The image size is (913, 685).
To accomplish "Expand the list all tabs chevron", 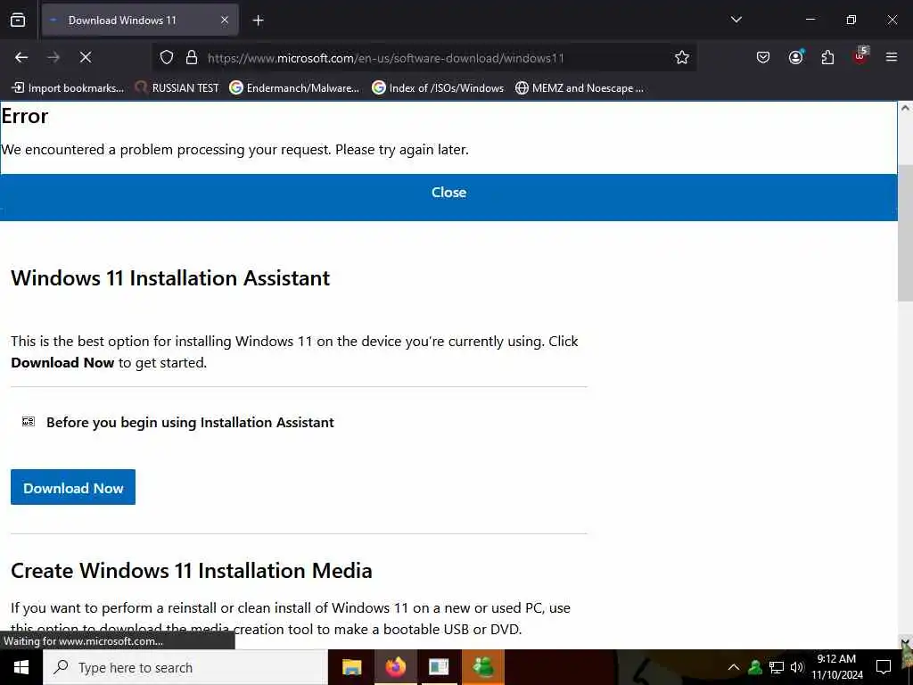I will [736, 20].
